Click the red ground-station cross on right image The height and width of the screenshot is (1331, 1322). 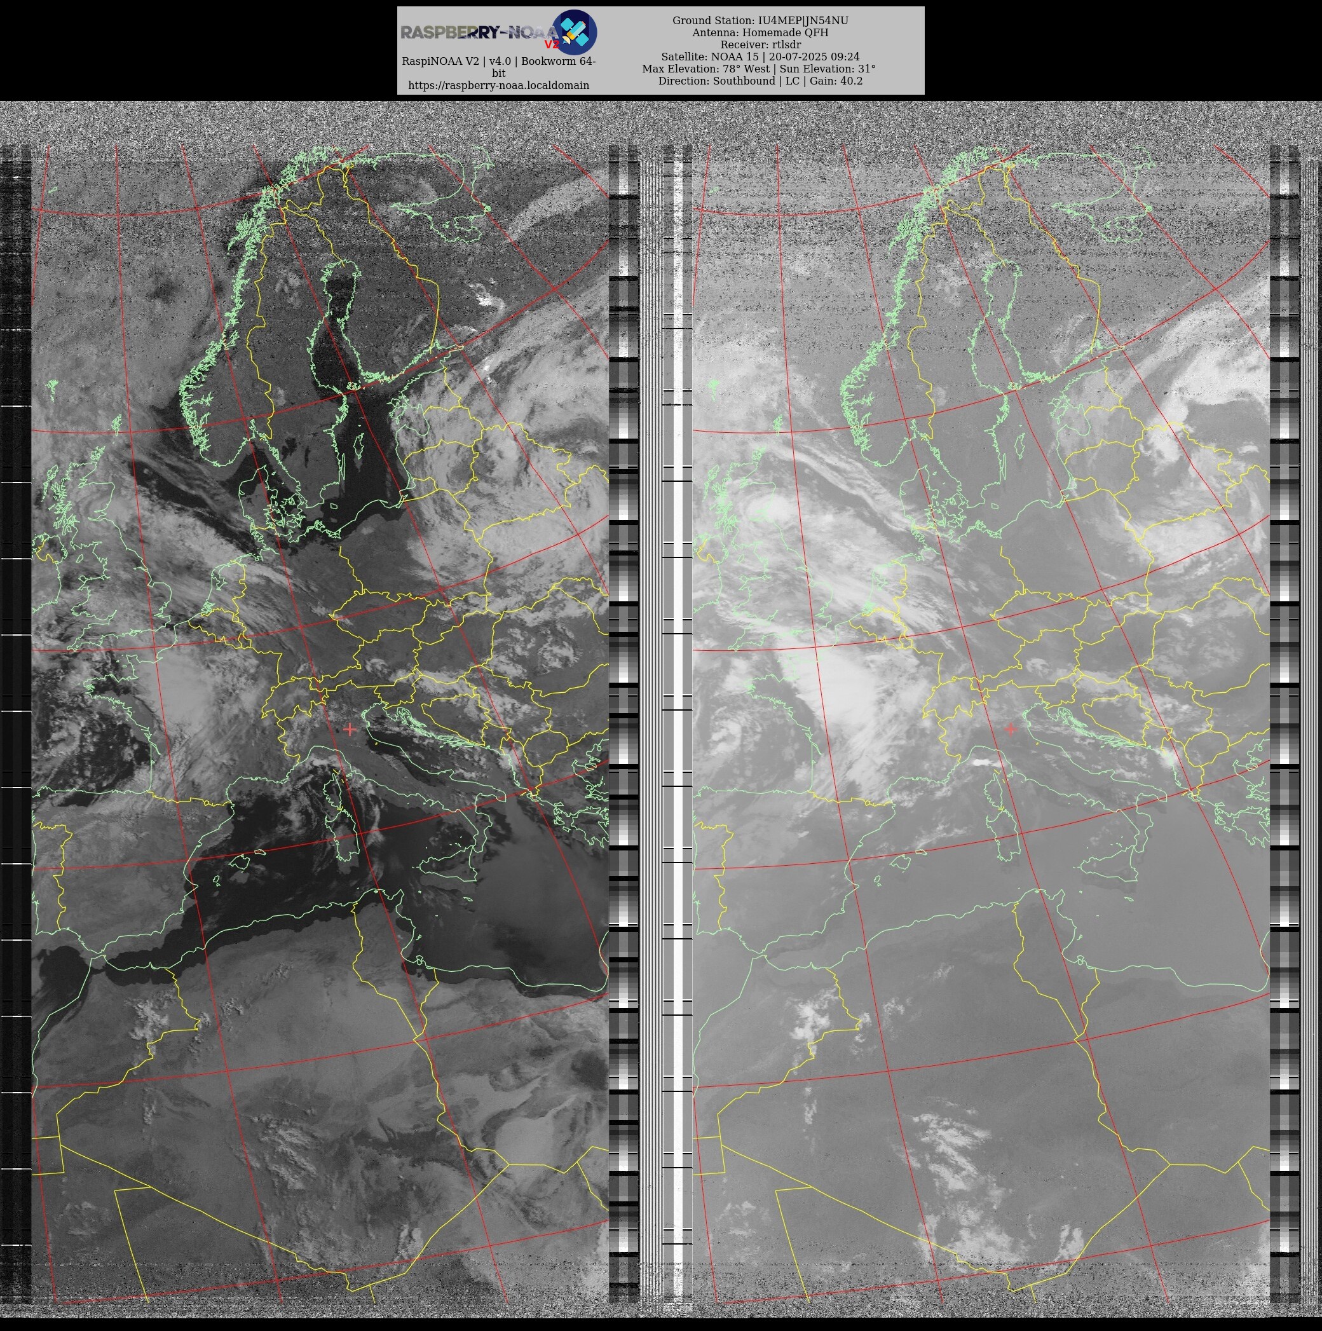[1011, 729]
